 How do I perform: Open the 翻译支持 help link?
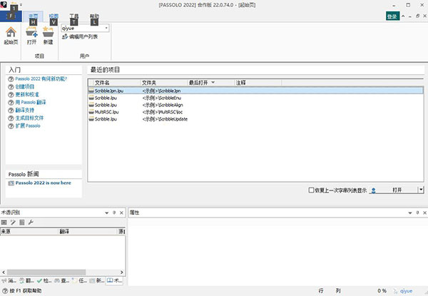(24, 111)
